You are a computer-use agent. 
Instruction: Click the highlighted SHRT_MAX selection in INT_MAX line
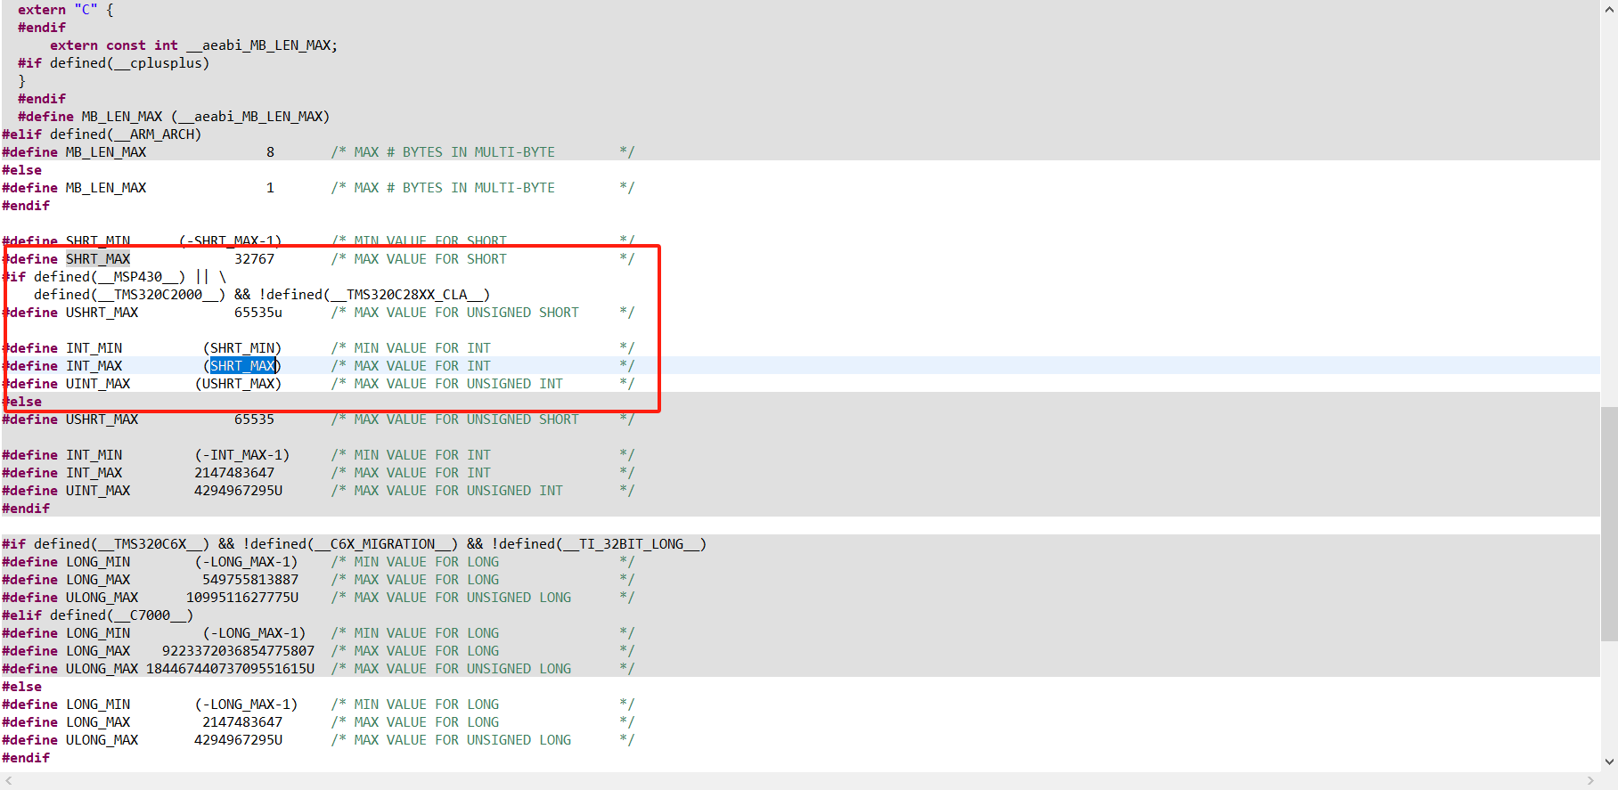click(242, 366)
